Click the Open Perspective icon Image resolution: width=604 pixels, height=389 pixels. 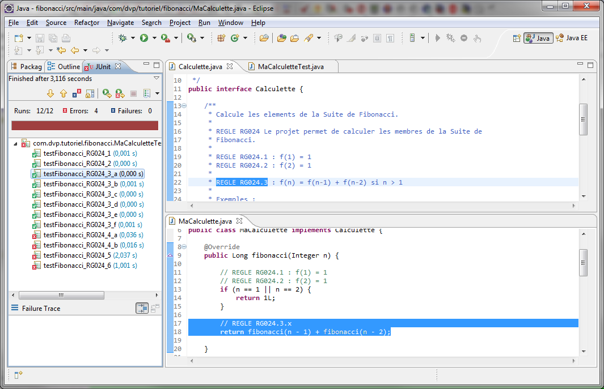point(517,38)
